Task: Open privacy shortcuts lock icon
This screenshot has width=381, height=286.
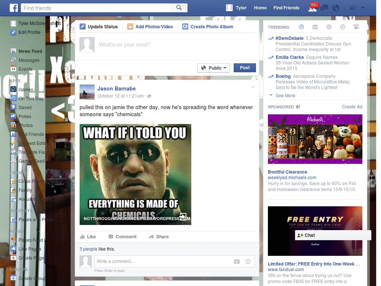Action: [x=353, y=8]
